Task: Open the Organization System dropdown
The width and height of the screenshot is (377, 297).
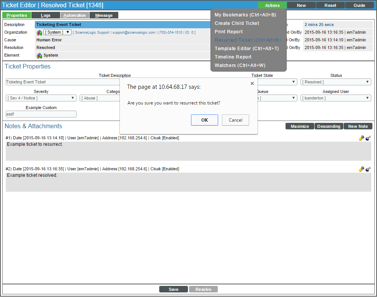Action: 57,33
